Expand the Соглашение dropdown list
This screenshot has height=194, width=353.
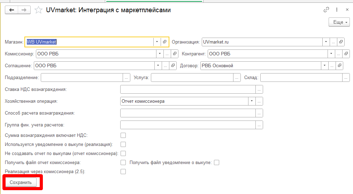pos(158,66)
